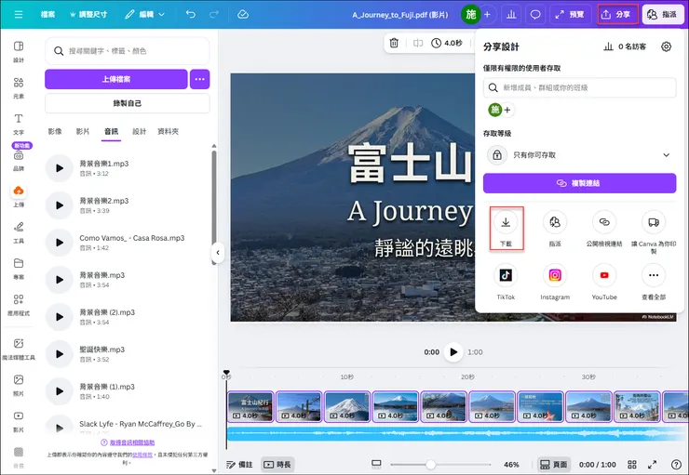689x475 pixels.
Task: Open the 文字 text sidebar panel
Action: tap(19, 125)
